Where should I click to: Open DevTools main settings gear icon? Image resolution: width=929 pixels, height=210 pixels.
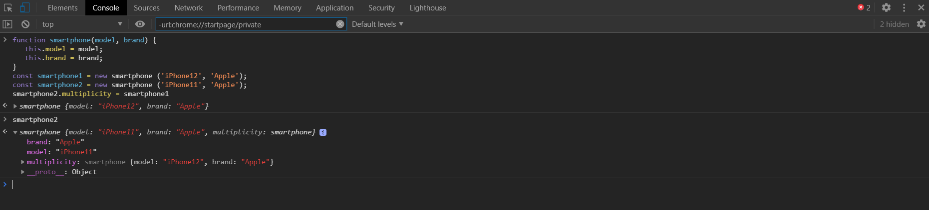tap(886, 8)
